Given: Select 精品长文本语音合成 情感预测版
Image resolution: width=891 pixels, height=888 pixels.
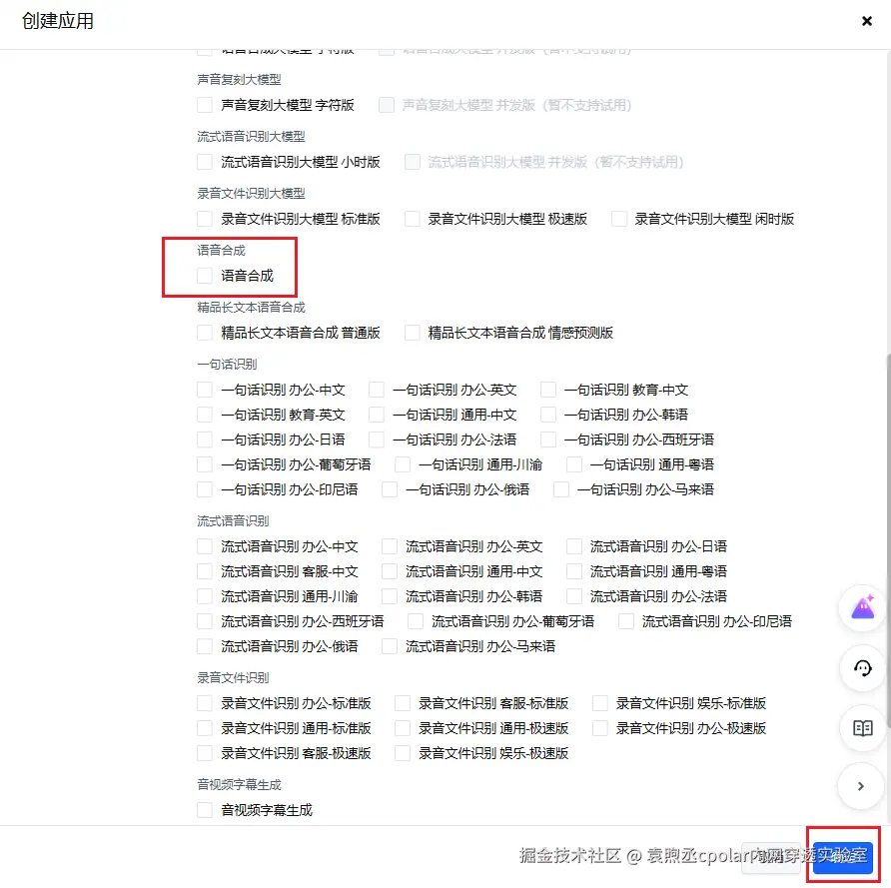Looking at the screenshot, I should pyautogui.click(x=412, y=332).
